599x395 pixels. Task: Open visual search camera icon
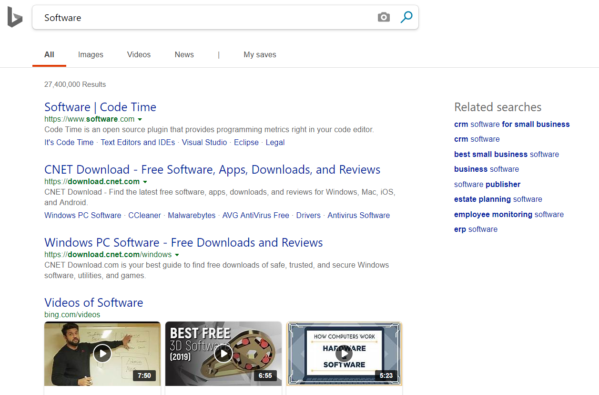pyautogui.click(x=384, y=18)
